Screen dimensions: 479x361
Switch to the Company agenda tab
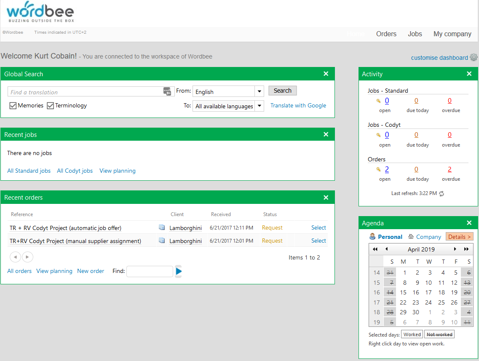[x=428, y=237]
